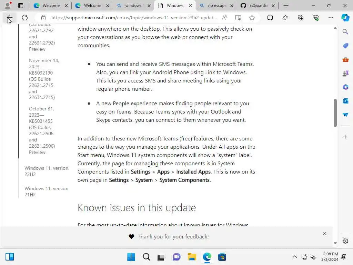Open Outlook icon in sidebar
The image size is (353, 265).
(x=345, y=101)
